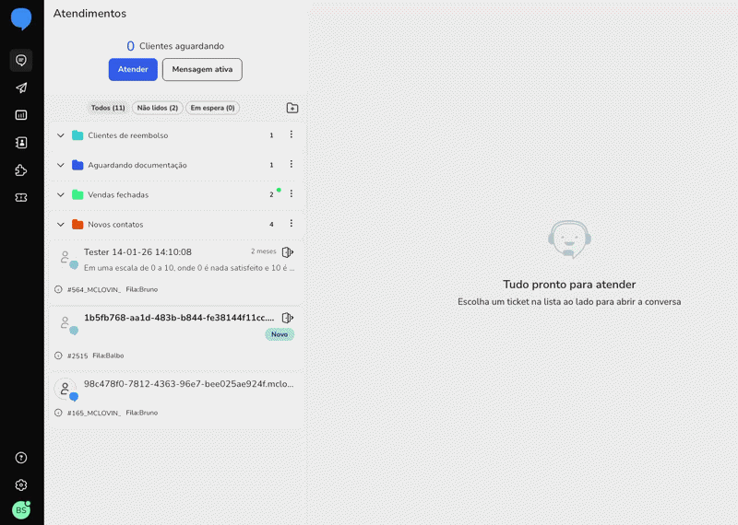
Task: Open the puzzle piece integrations icon
Action: (x=21, y=170)
